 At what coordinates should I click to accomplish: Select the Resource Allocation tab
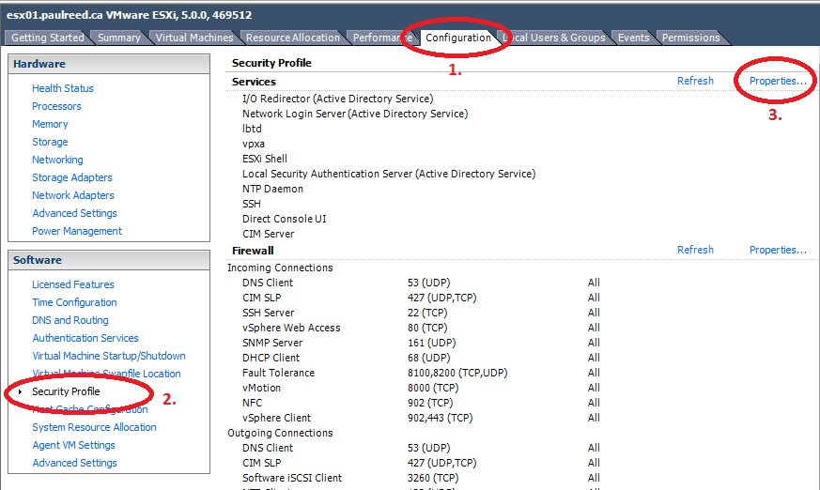(293, 38)
